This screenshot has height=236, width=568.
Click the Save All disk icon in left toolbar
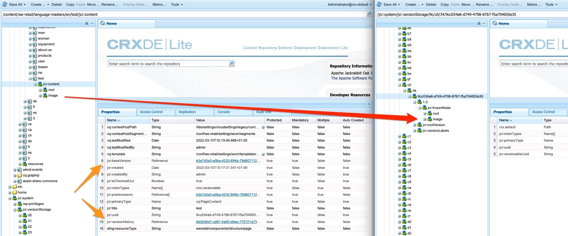pos(5,4)
